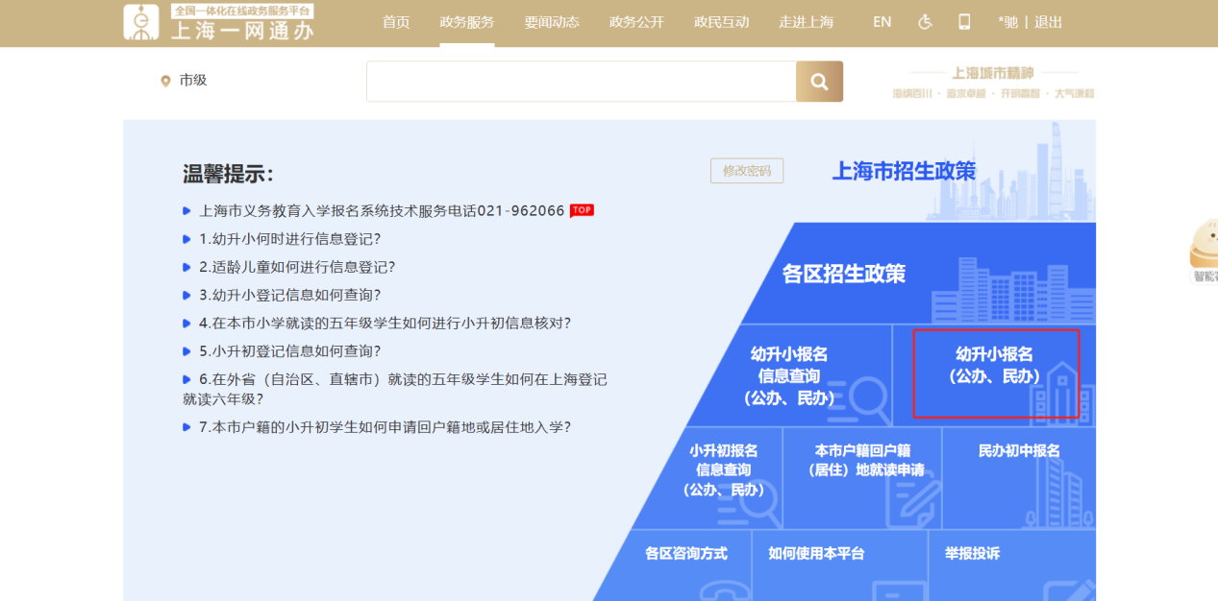Screen dimensions: 1218x601
Task: Click the 上海一网通办 logo
Action: pos(219,23)
